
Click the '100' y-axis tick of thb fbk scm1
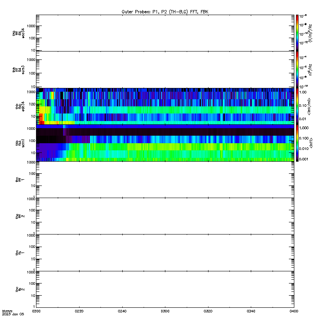pyautogui.click(x=33, y=141)
